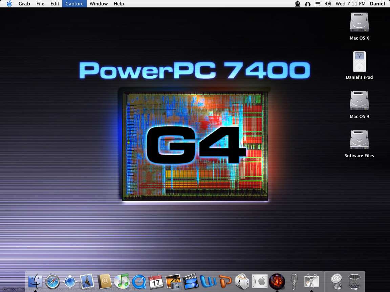Click the volume speaker icon
The height and width of the screenshot is (292, 390).
328,4
